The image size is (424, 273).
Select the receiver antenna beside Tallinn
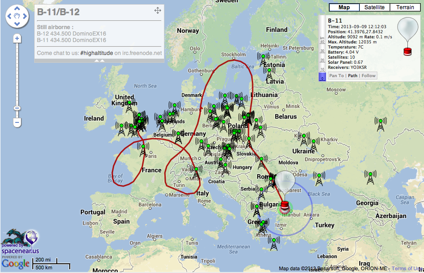(263, 60)
